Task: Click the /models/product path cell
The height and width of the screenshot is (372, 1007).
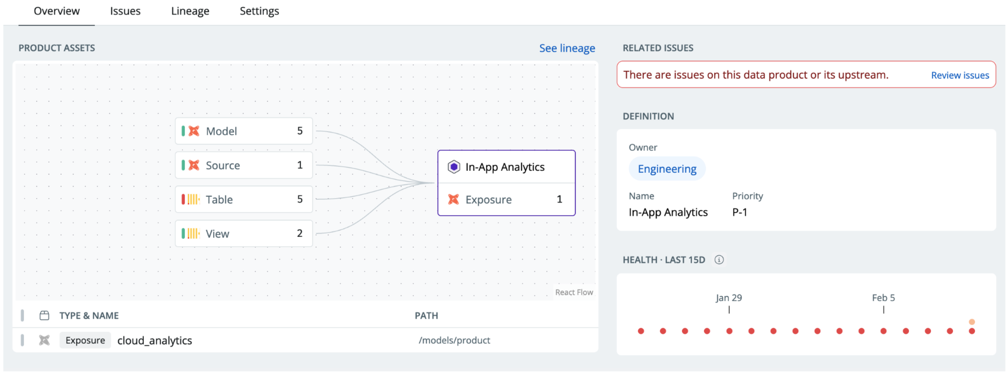Action: point(454,340)
